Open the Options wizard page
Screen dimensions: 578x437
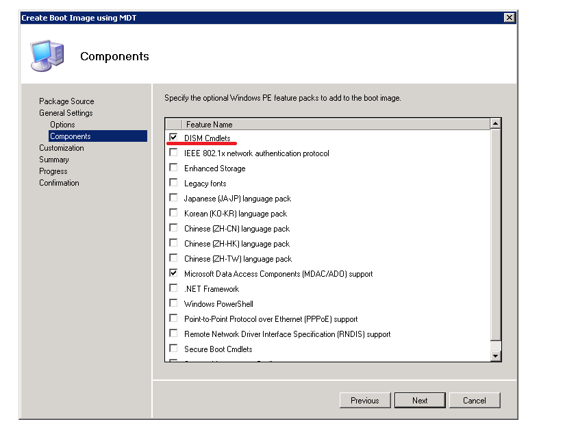click(62, 125)
